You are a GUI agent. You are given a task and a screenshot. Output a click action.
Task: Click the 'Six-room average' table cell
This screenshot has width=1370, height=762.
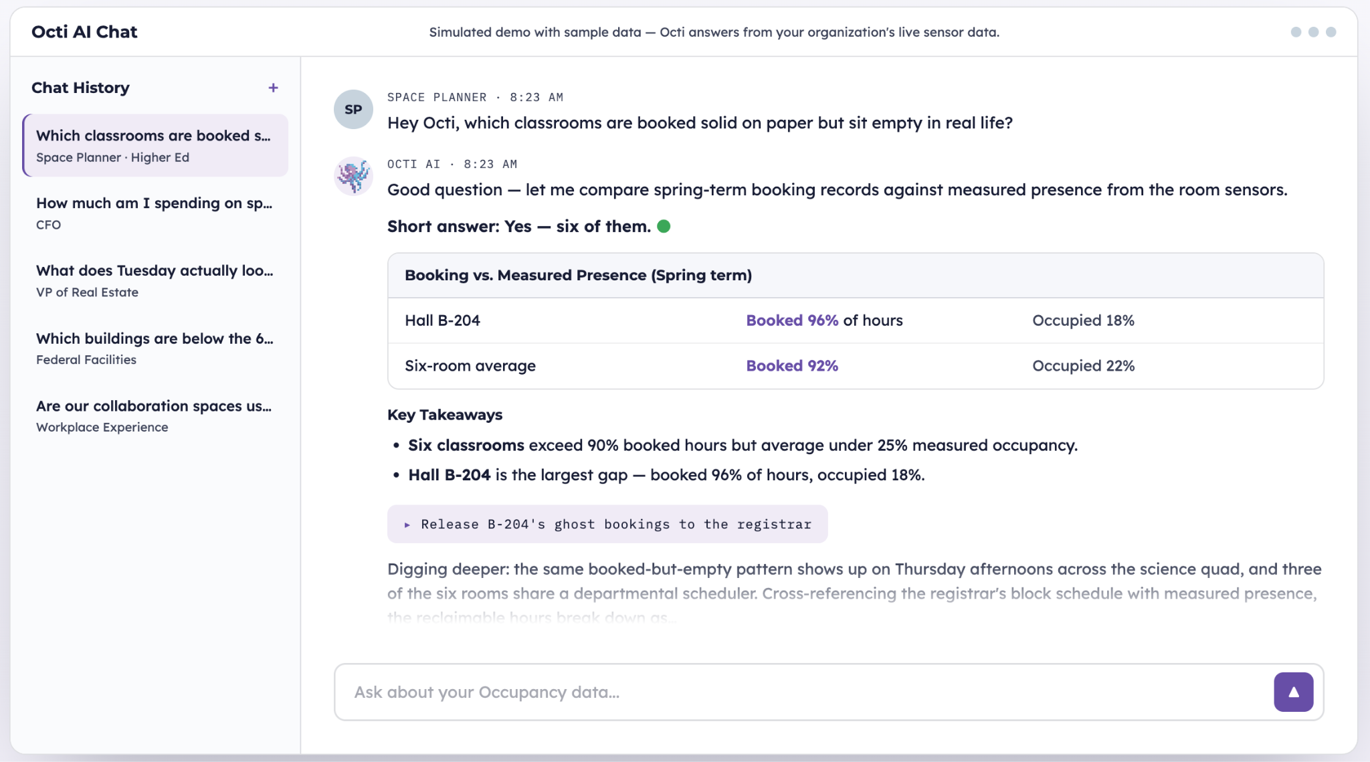(470, 366)
